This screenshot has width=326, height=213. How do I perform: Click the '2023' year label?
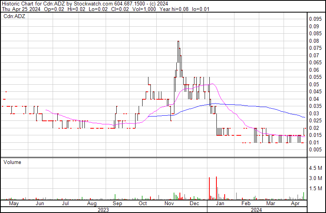(x=103, y=210)
